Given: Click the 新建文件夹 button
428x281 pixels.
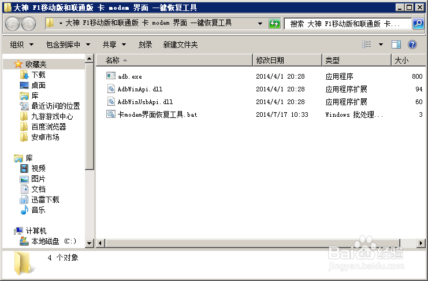Looking at the screenshot, I should 180,45.
